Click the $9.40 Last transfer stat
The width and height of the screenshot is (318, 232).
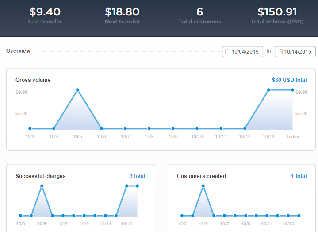coord(45,15)
